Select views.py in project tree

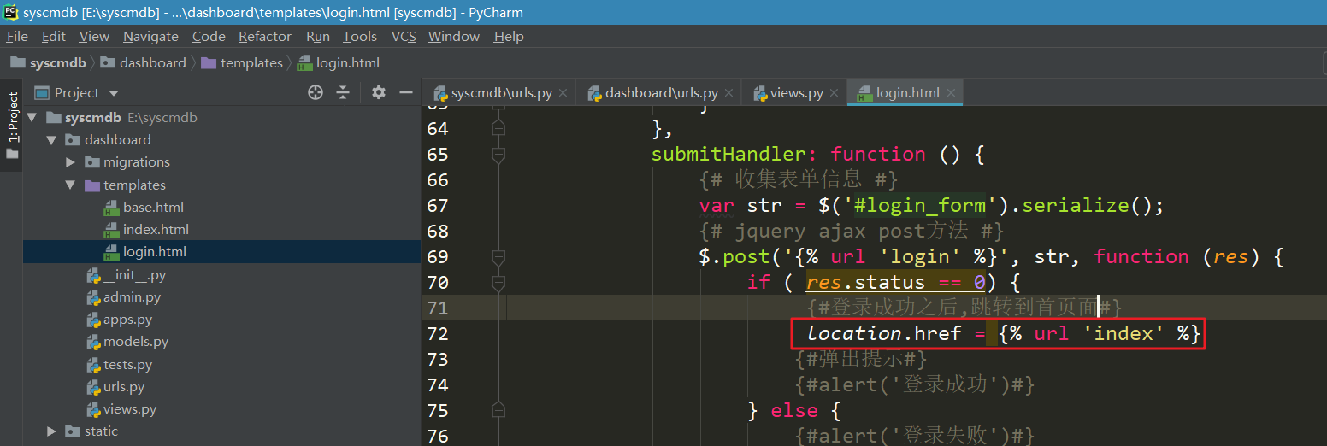[x=130, y=409]
